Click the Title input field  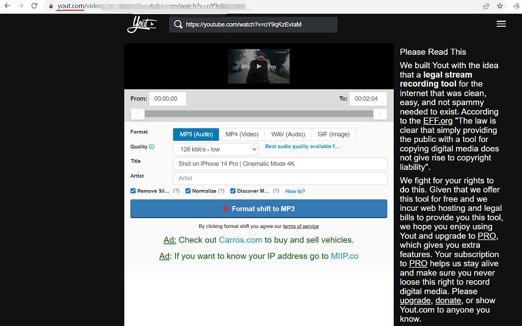coord(280,164)
